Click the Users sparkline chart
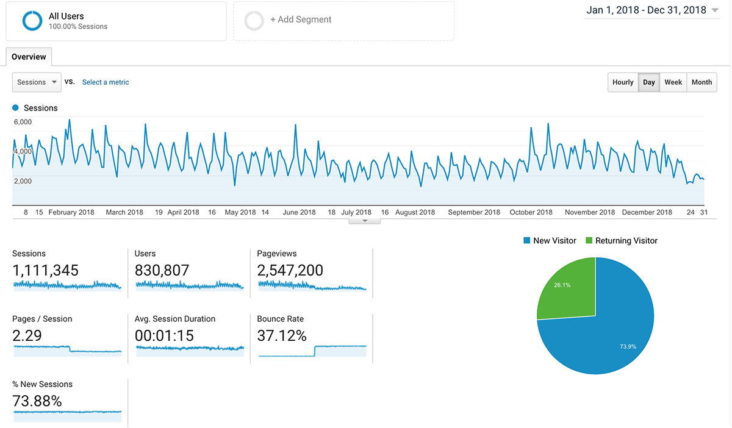This screenshot has width=732, height=428. [x=190, y=285]
